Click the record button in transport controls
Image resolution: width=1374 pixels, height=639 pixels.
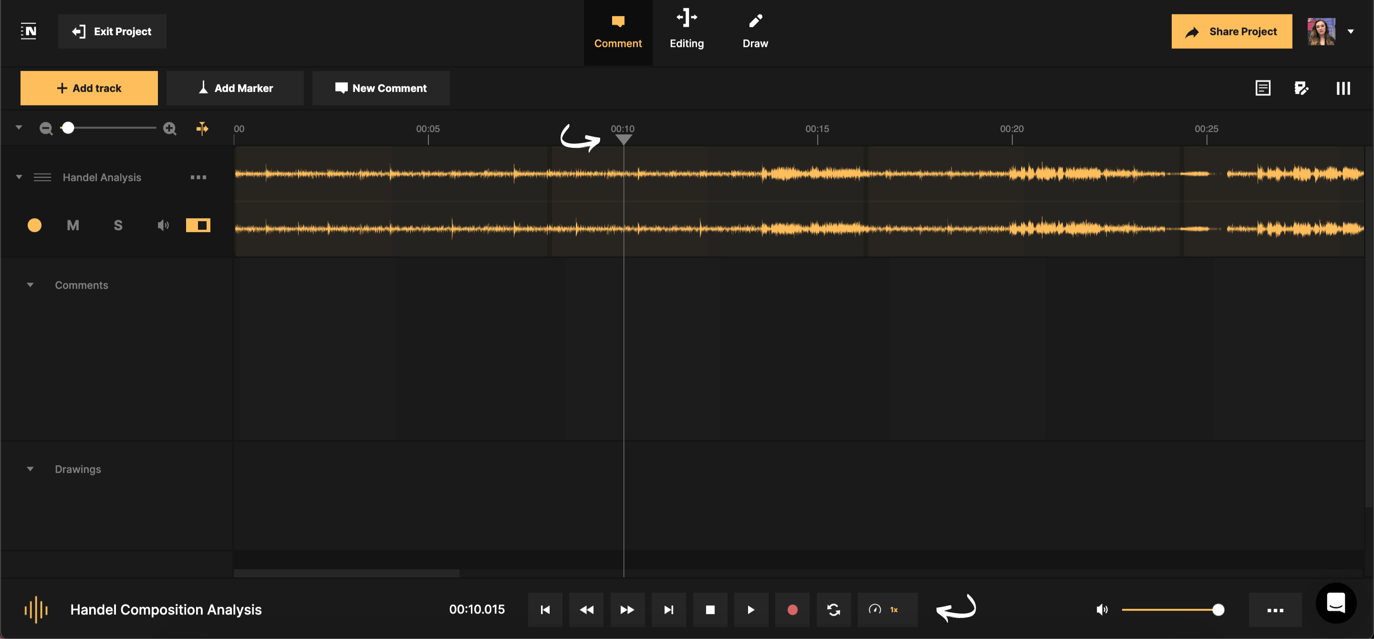click(792, 610)
